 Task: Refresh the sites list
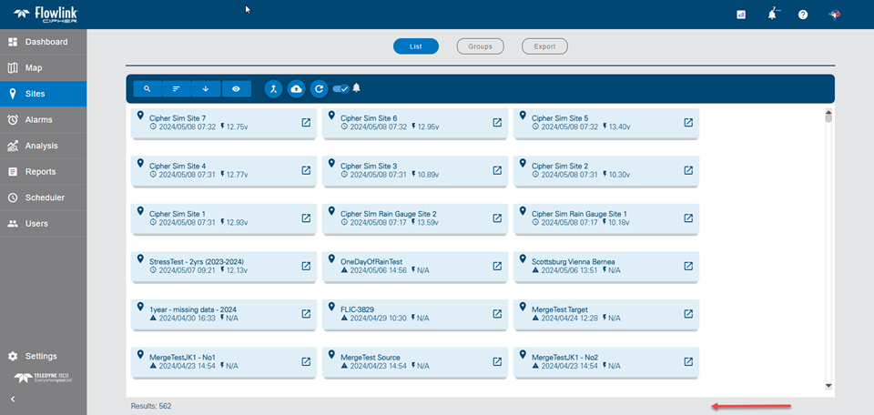coord(319,89)
